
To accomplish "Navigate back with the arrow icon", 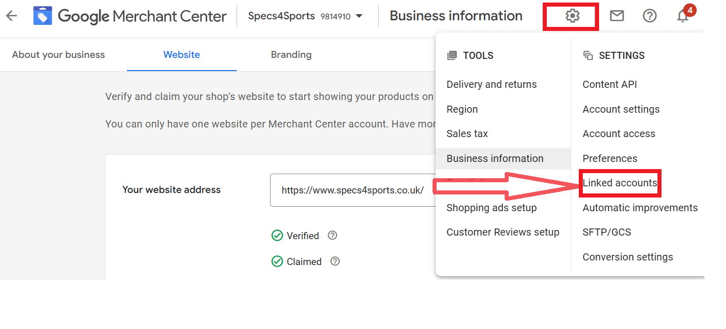I will (11, 16).
